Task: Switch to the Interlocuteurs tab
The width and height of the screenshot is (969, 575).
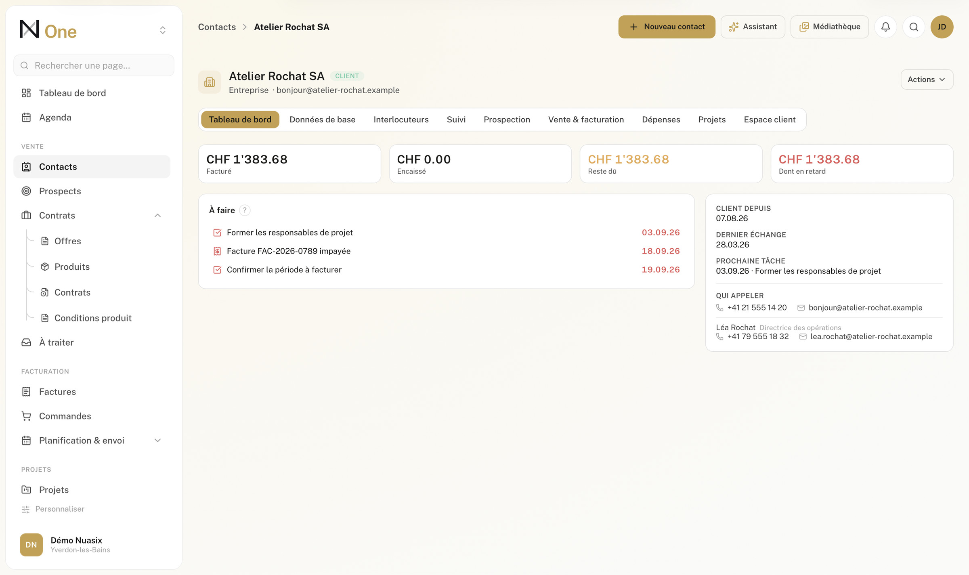Action: coord(401,120)
